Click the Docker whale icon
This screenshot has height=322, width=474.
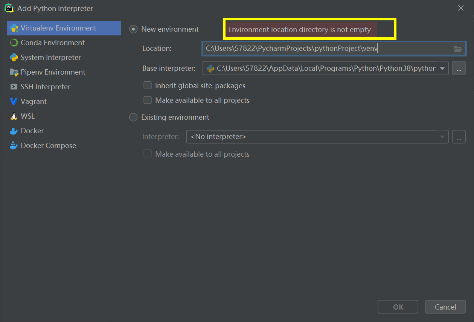click(x=14, y=131)
